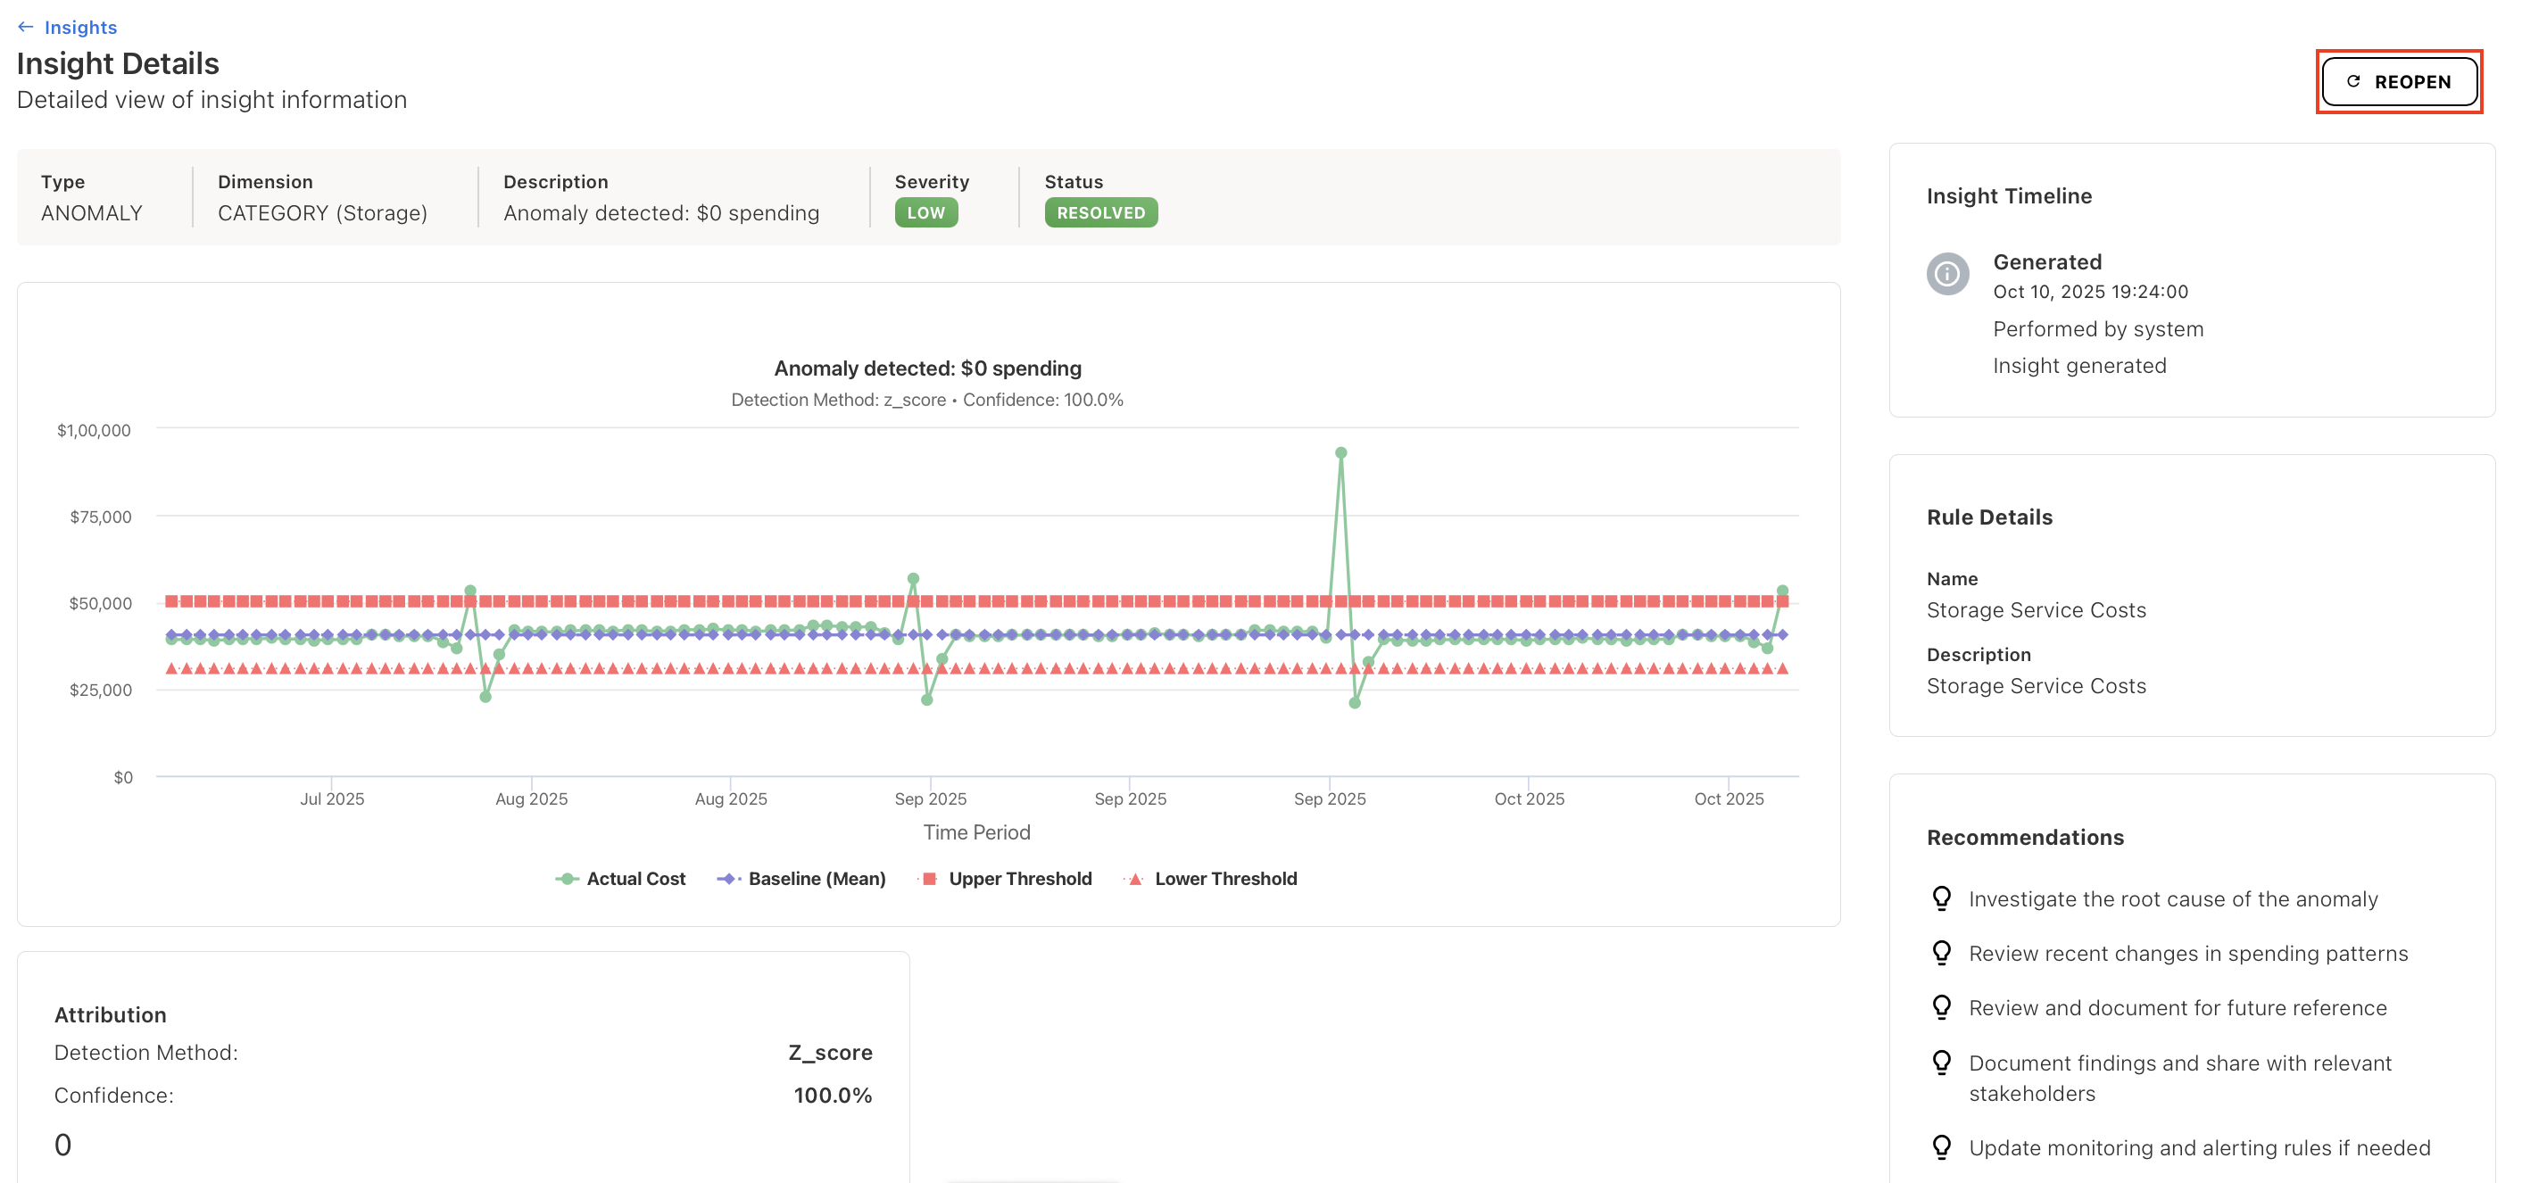The height and width of the screenshot is (1183, 2522).
Task: Click lightbulb beside Document findings recommendation
Action: [1941, 1063]
